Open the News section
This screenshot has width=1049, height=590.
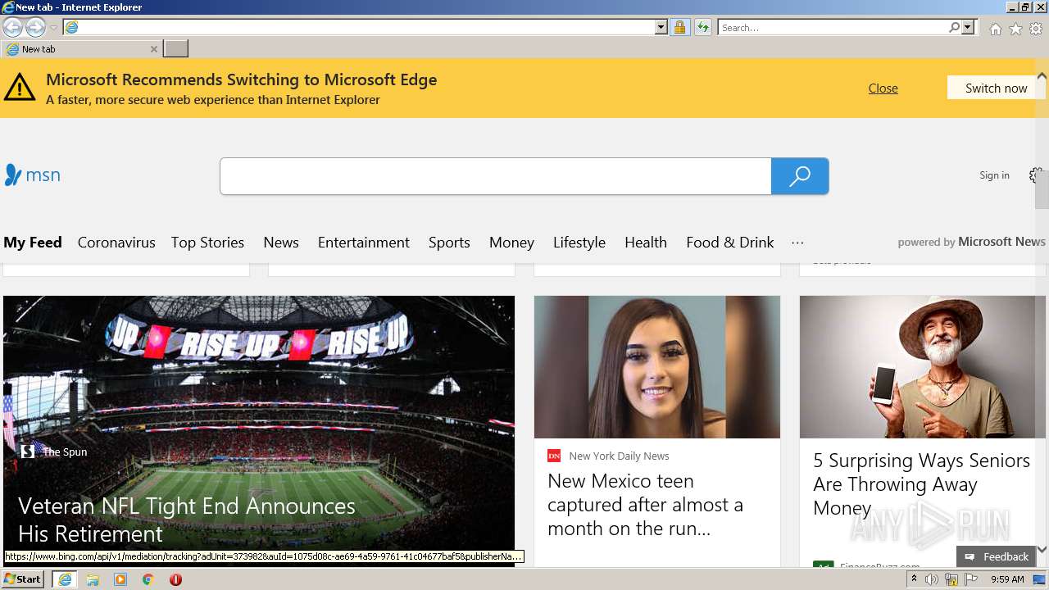click(281, 243)
